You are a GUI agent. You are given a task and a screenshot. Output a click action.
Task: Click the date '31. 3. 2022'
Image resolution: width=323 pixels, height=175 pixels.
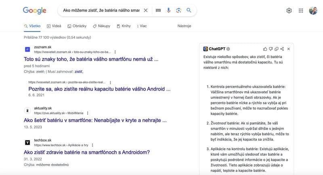click(x=33, y=159)
